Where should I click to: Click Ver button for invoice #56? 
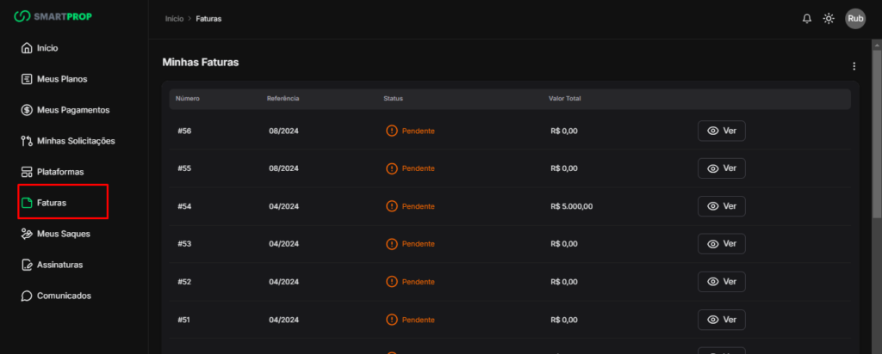pos(721,131)
